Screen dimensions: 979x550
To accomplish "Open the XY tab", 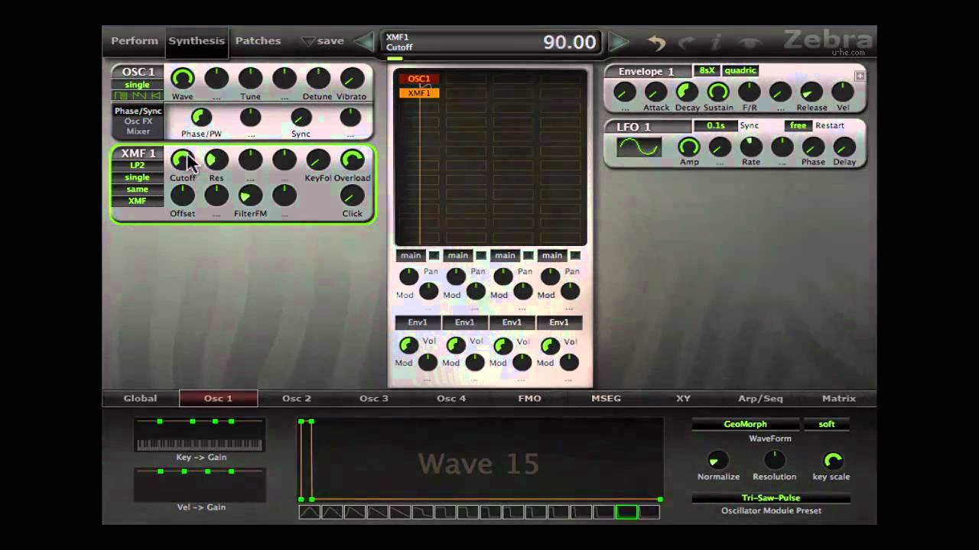I will click(x=684, y=398).
